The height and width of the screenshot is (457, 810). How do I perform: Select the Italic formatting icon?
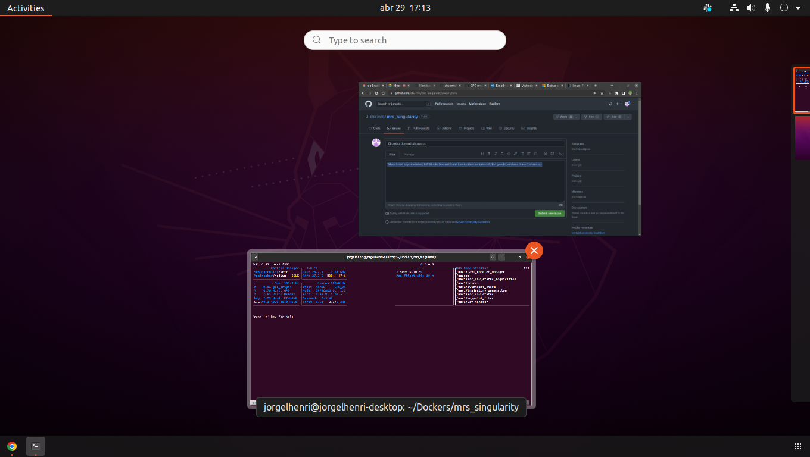[496, 154]
